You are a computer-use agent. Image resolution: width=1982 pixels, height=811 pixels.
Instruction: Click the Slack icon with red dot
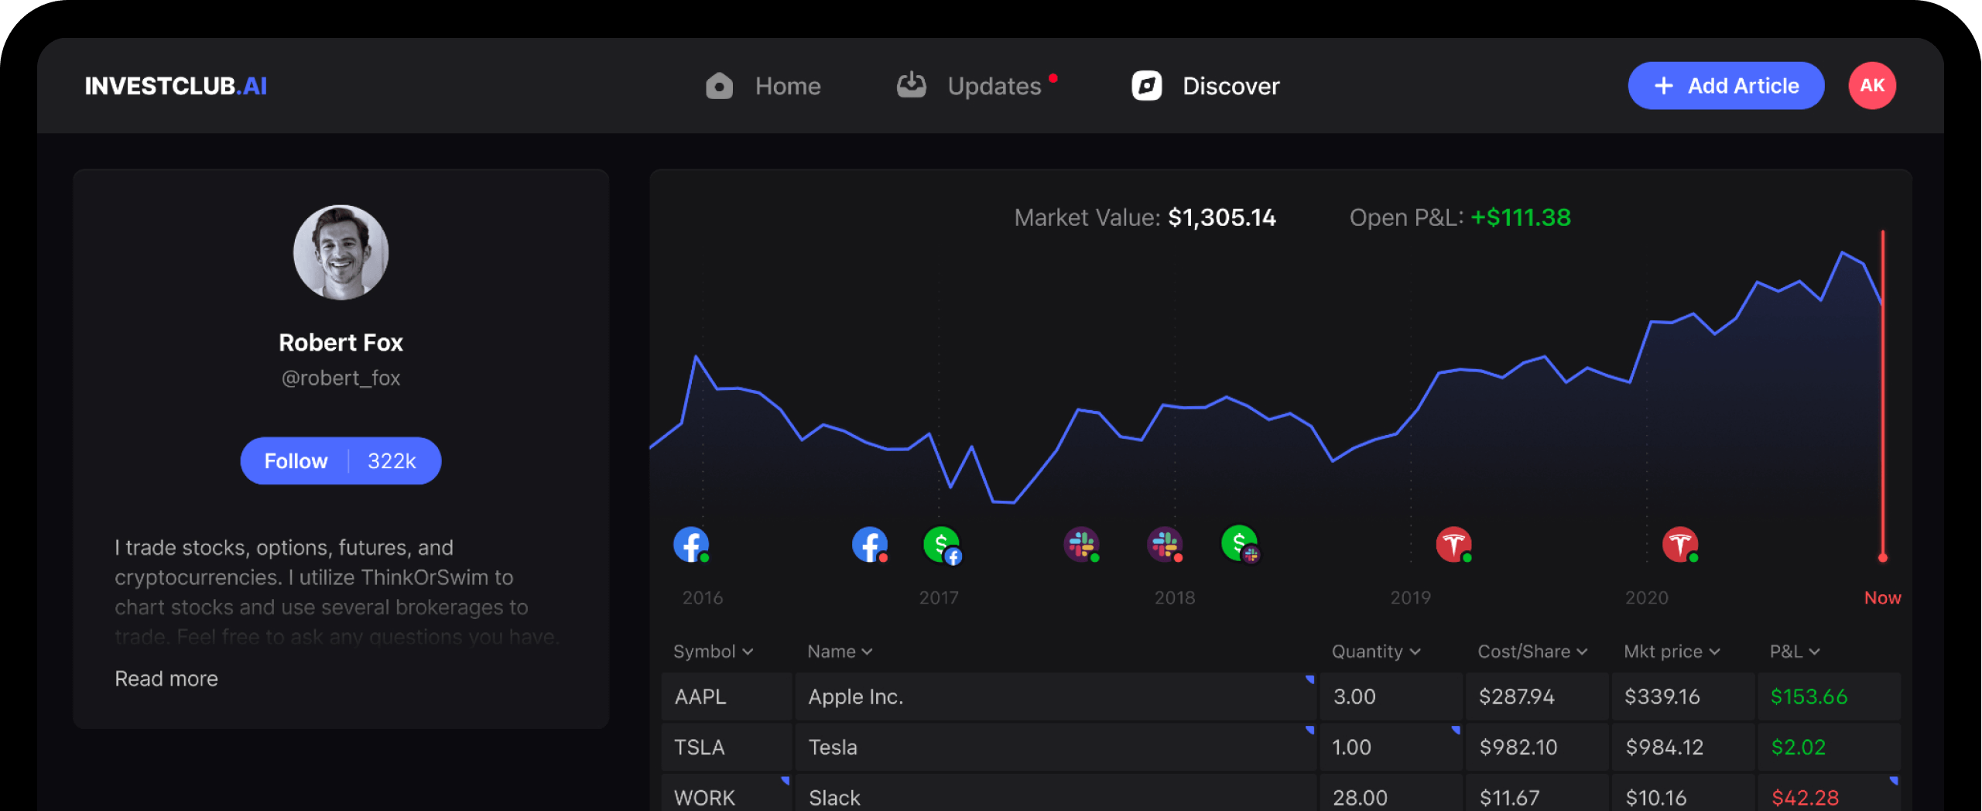click(x=1164, y=545)
